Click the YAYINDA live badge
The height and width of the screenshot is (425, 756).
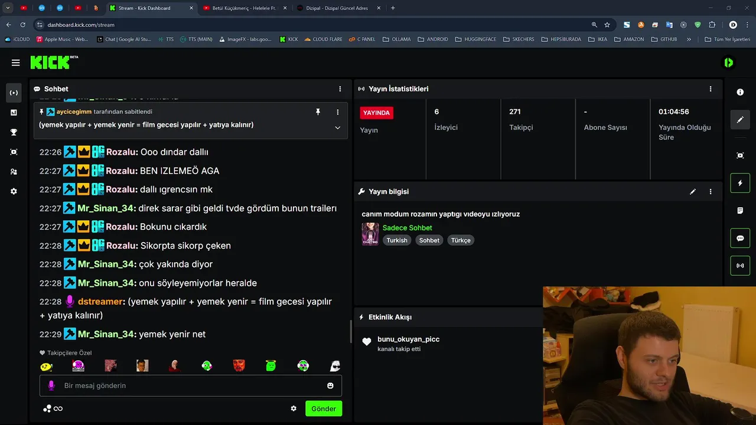(x=376, y=113)
